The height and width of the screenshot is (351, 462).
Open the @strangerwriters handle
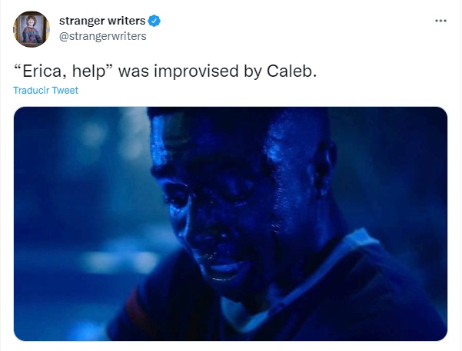point(102,36)
